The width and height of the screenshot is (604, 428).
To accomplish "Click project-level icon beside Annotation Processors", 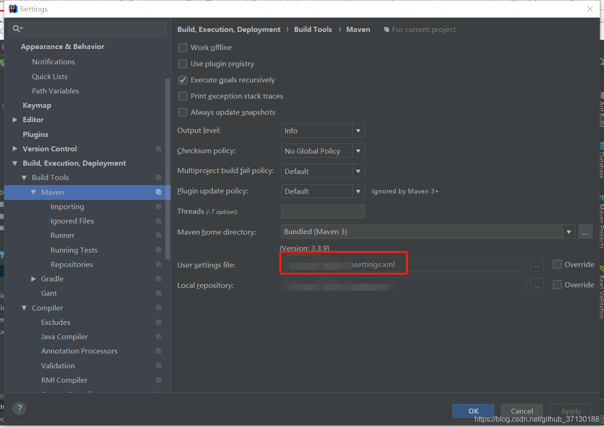I will coord(158,351).
